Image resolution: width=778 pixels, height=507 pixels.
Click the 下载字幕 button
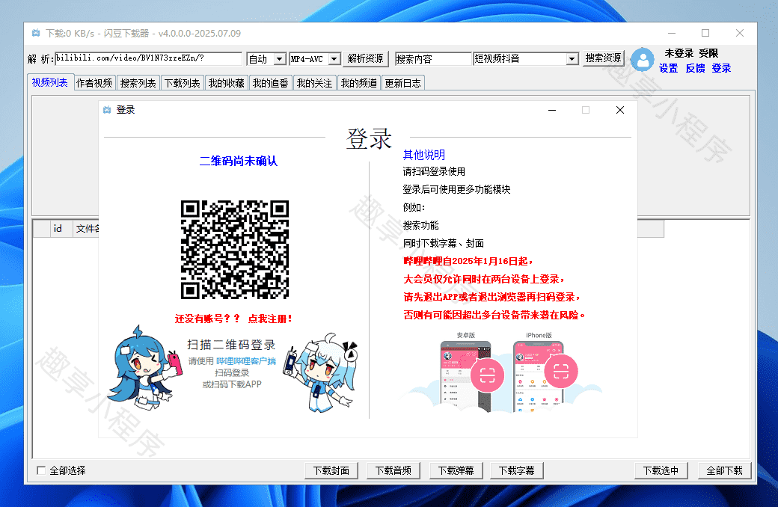516,470
